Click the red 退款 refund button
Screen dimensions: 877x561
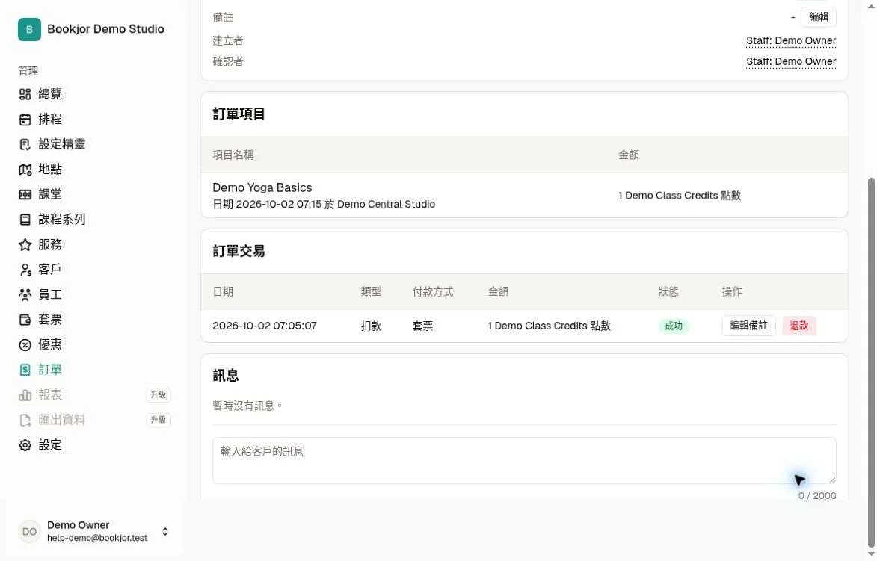[x=798, y=326]
